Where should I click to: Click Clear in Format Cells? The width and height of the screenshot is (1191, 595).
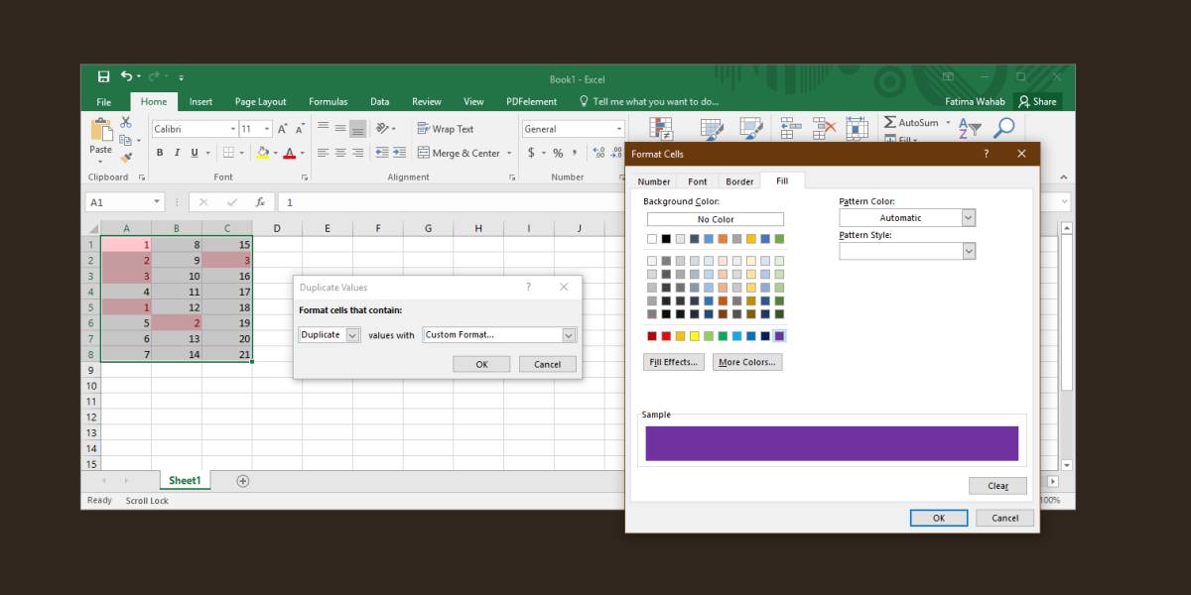point(998,486)
